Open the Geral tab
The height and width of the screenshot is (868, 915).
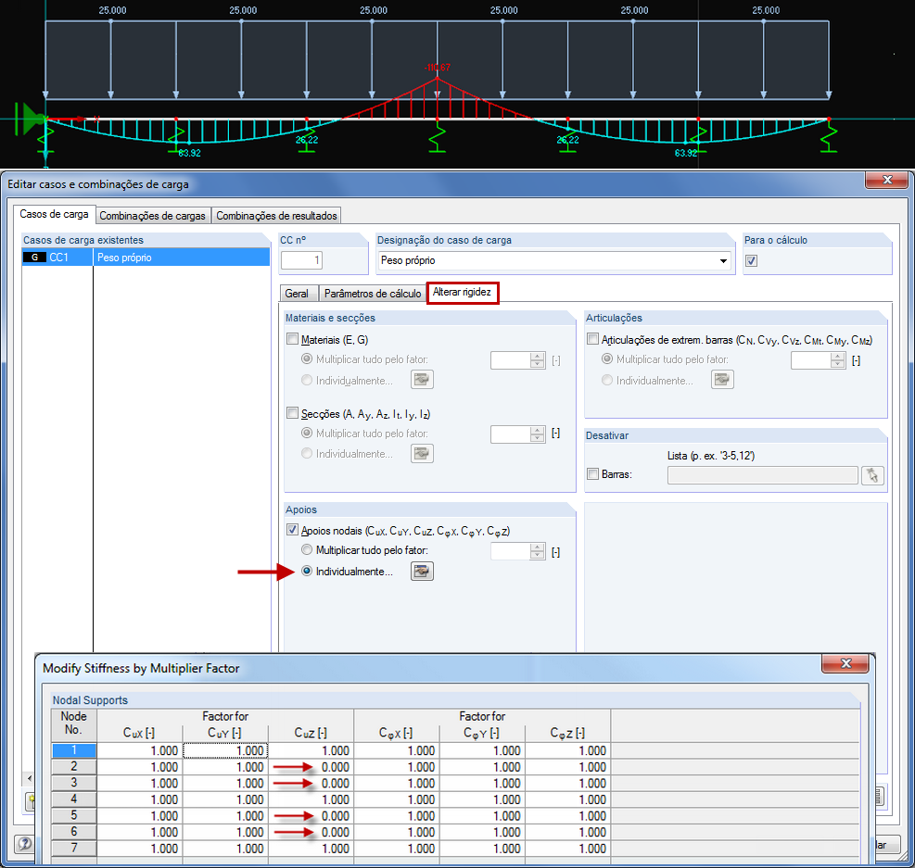point(297,294)
